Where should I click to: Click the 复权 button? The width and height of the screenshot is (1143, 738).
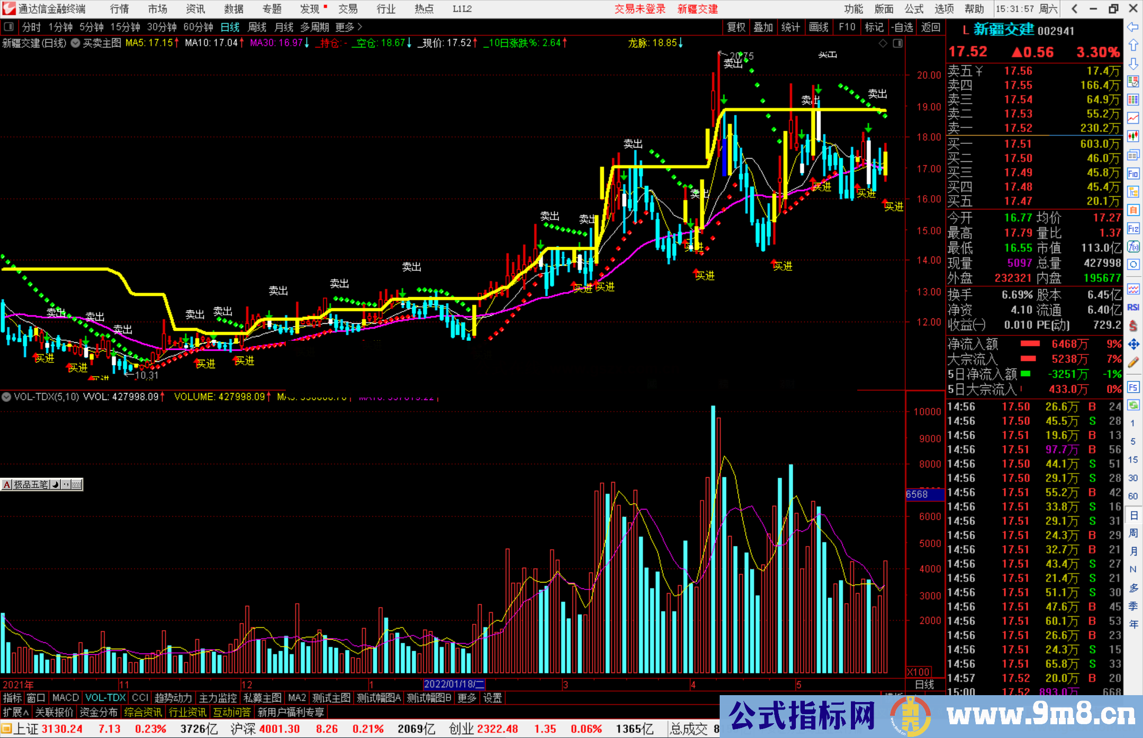point(736,27)
